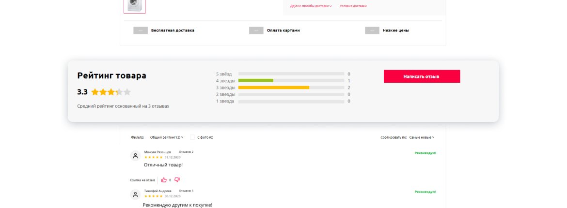567x208 pixels.
Task: Dislike the Максим Рязанцев review
Action: point(177,179)
